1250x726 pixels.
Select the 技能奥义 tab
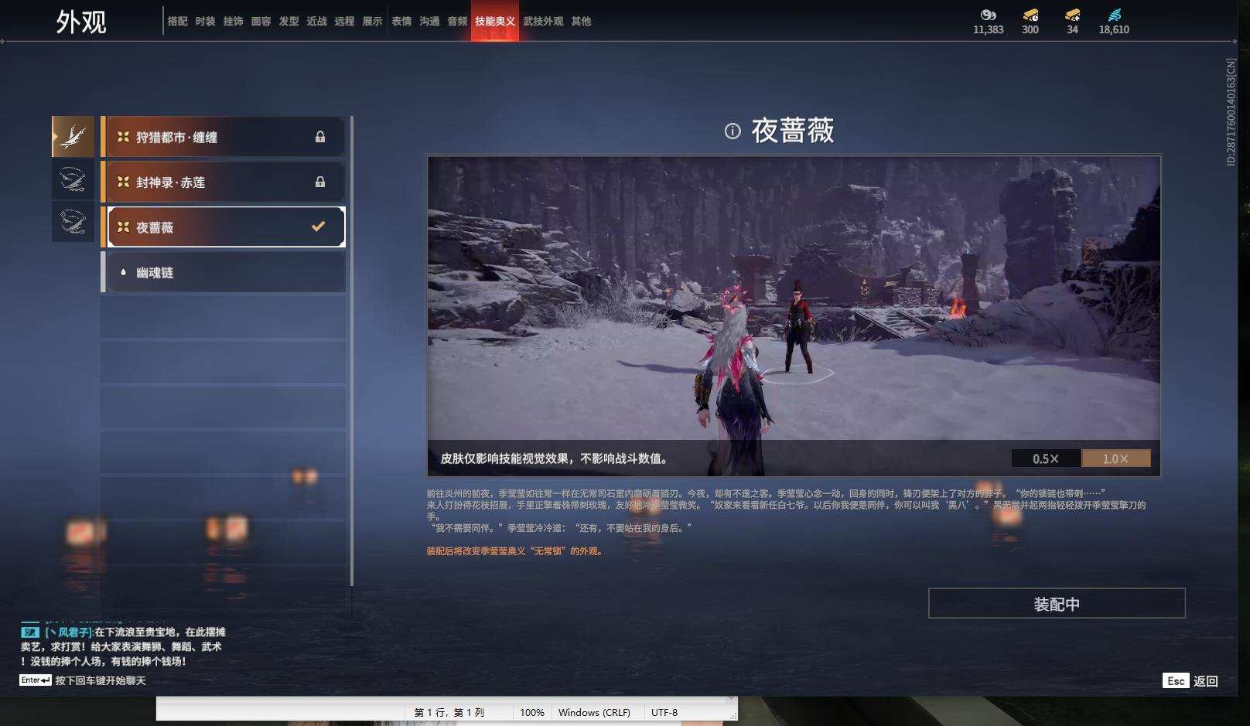point(495,21)
